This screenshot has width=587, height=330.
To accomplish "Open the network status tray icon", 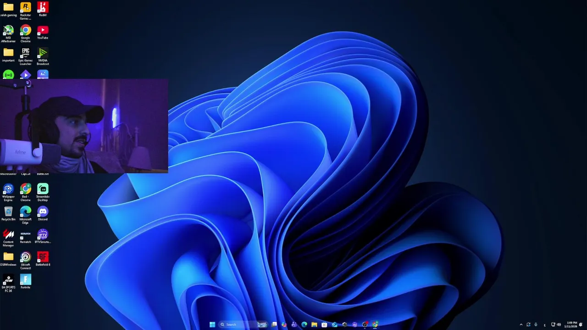I will 553,324.
